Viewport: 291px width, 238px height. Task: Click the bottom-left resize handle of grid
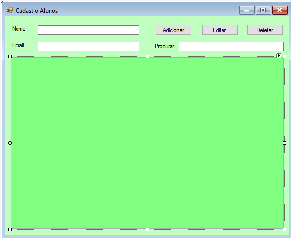coord(10,229)
